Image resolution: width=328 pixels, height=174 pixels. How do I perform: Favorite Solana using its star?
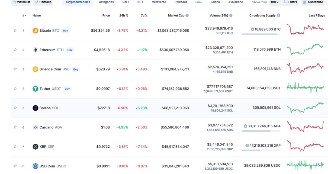15,108
